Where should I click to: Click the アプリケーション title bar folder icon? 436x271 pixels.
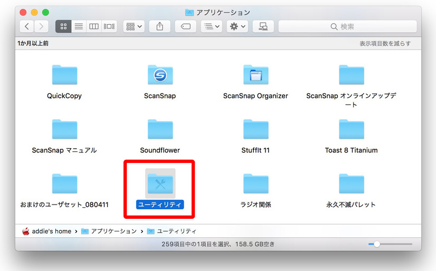pyautogui.click(x=189, y=12)
